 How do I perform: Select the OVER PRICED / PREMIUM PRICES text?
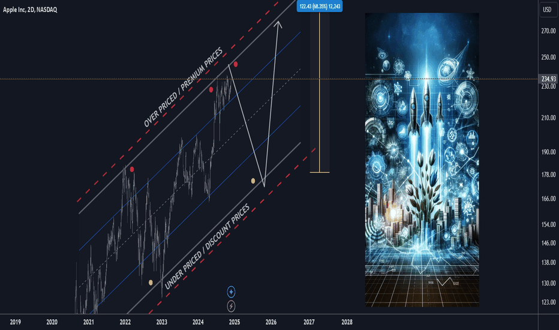click(x=184, y=87)
